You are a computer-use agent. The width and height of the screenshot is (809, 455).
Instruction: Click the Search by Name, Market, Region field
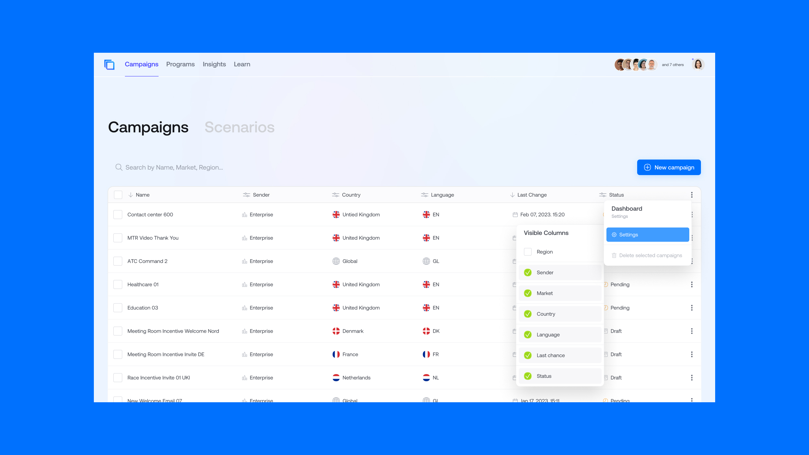click(x=174, y=167)
